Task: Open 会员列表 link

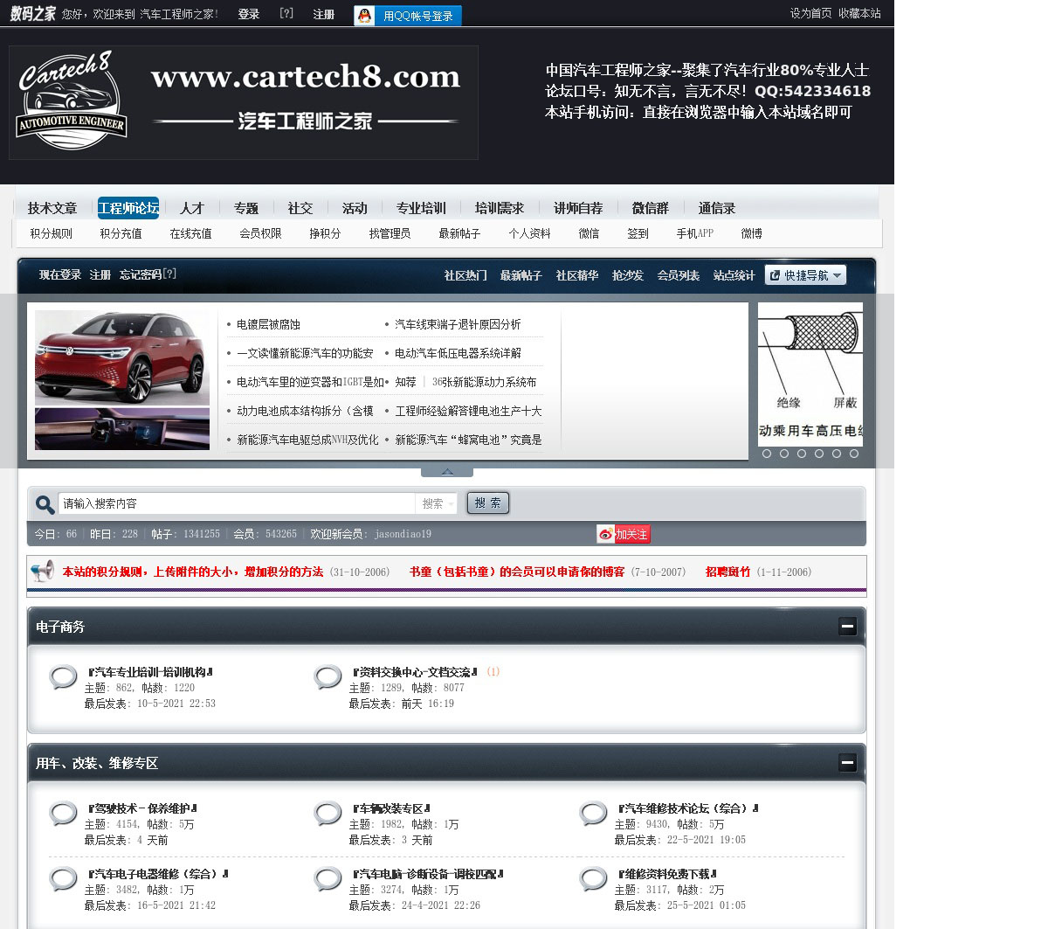Action: click(679, 275)
